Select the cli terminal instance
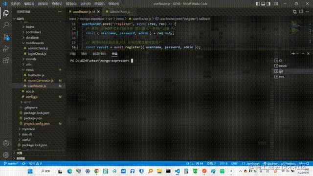 pos(292,61)
